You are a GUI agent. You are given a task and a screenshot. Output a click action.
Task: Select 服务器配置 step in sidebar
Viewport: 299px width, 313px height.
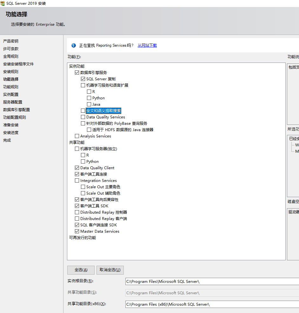(13, 102)
